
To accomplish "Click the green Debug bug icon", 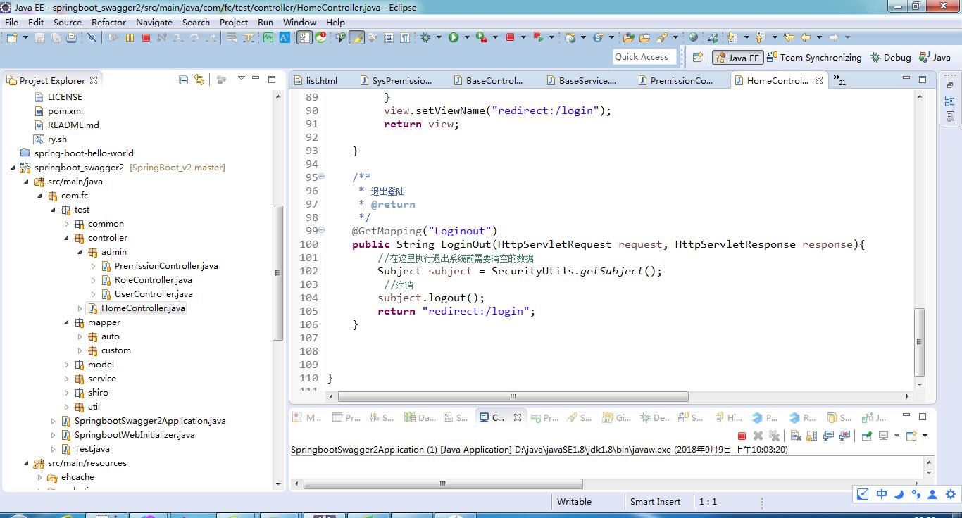I will (426, 37).
